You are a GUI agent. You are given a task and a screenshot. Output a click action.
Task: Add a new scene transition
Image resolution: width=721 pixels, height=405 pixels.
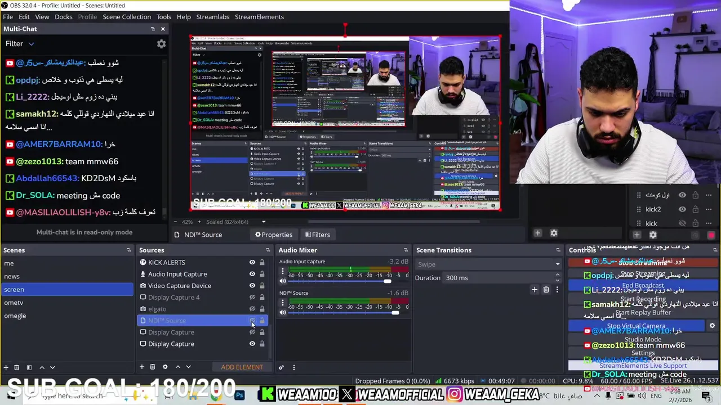coord(535,290)
